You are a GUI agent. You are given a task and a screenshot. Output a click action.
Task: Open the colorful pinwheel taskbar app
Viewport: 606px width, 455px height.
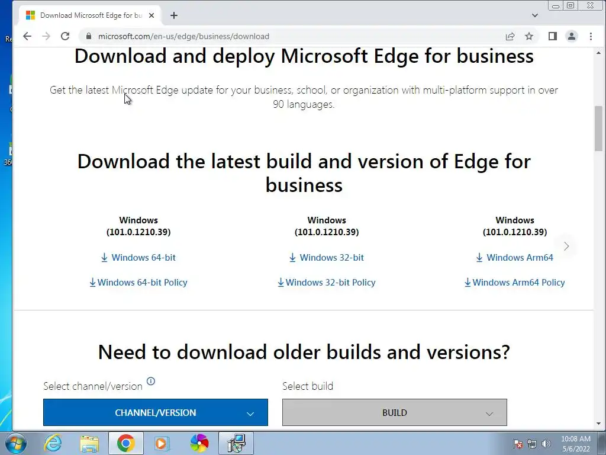[199, 443]
